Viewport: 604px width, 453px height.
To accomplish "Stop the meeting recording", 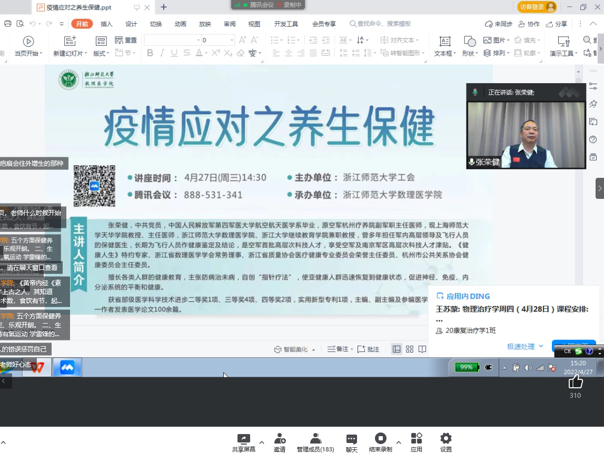I will click(380, 439).
